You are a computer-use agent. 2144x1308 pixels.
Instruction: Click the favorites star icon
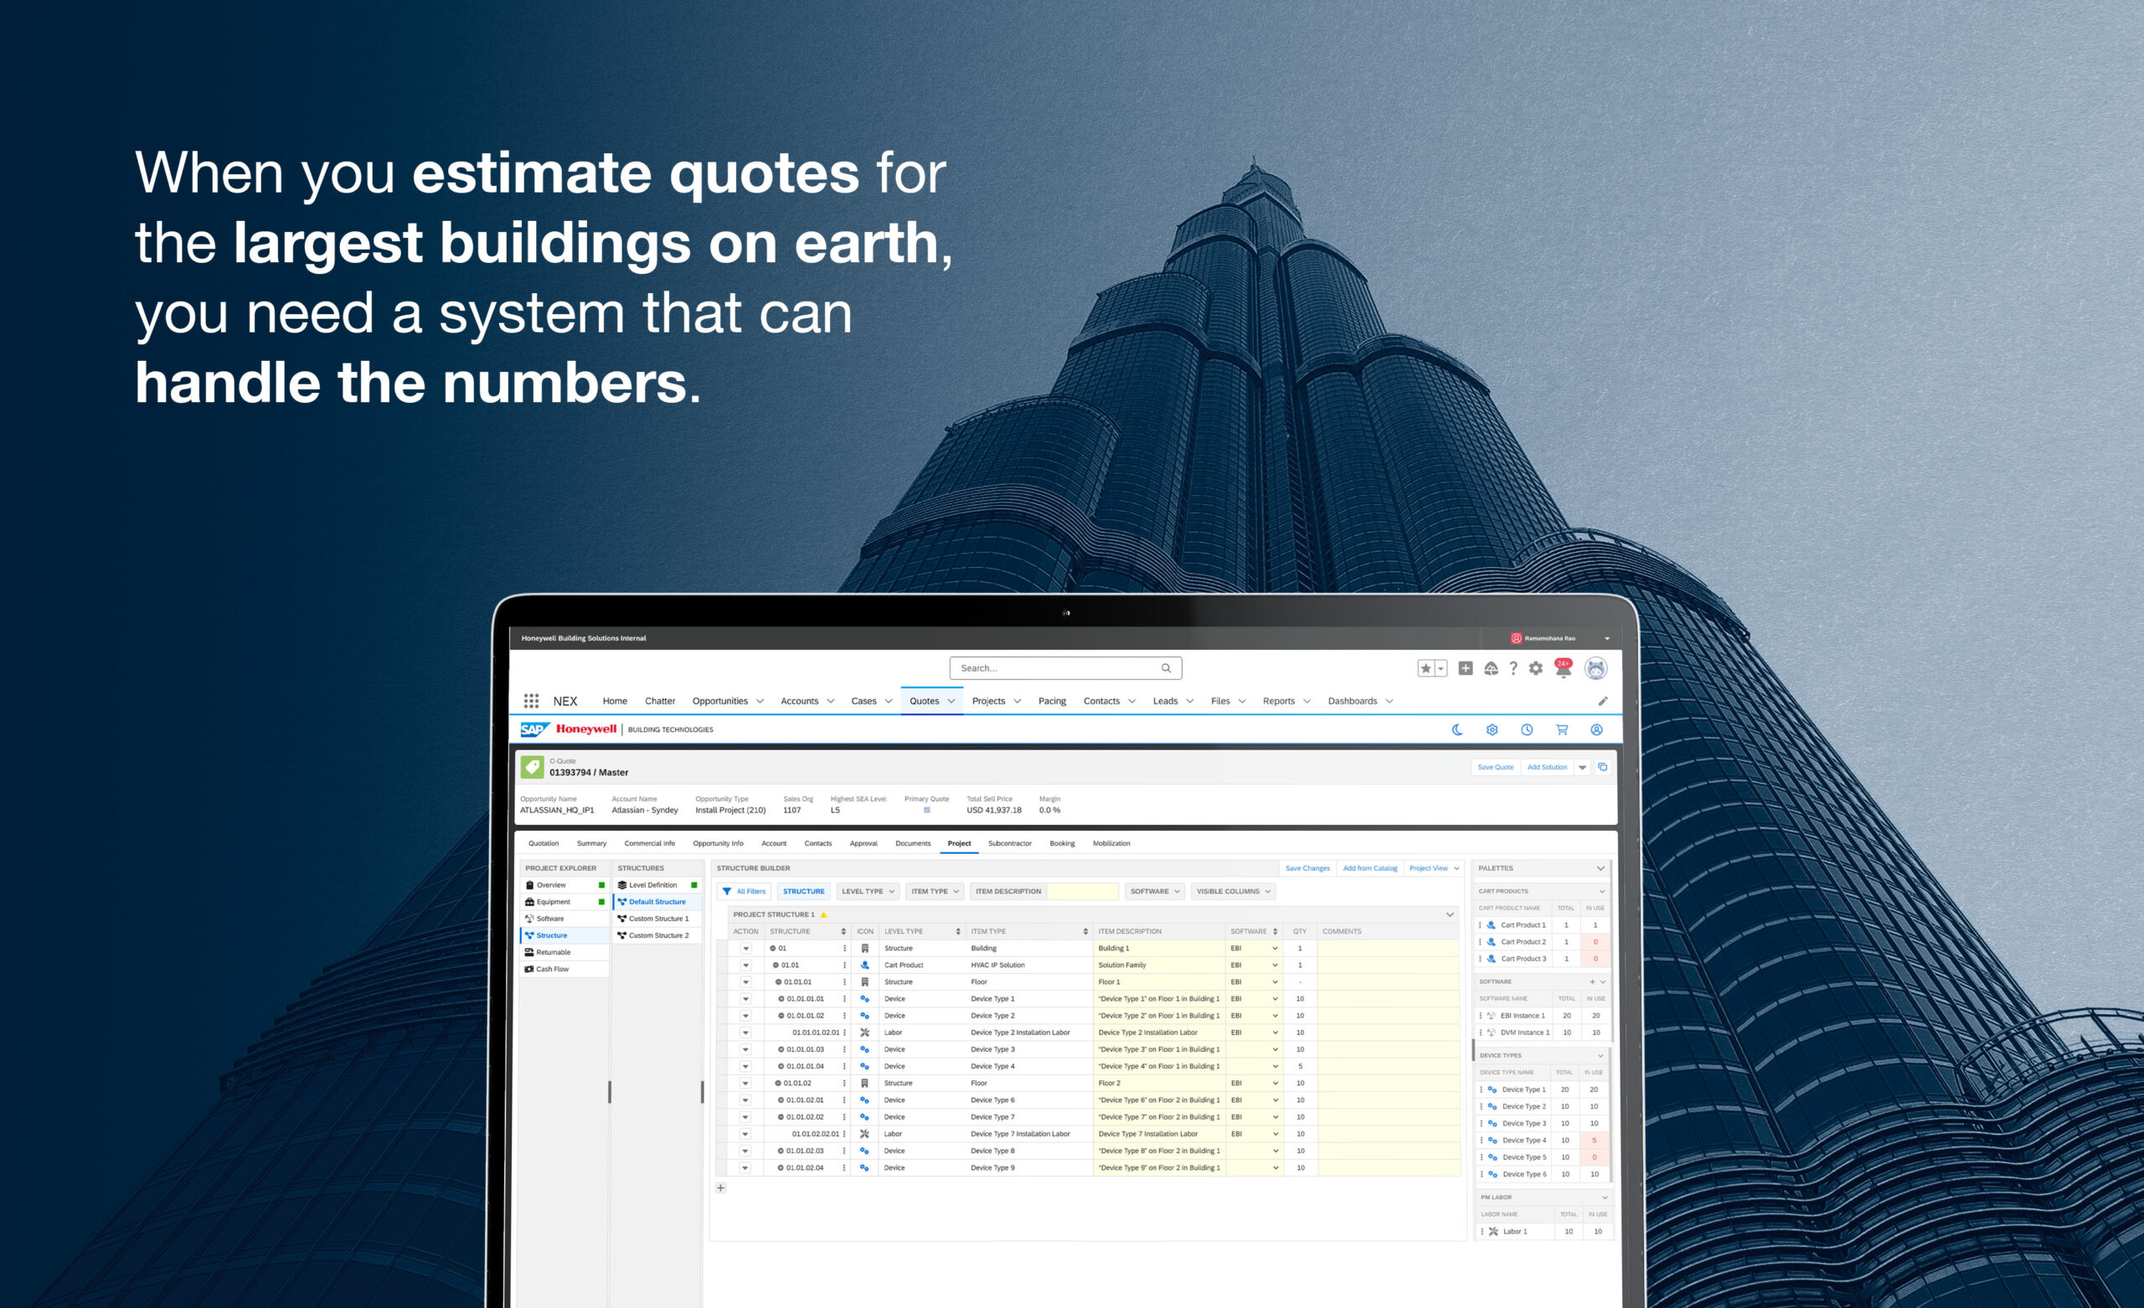pyautogui.click(x=1425, y=668)
